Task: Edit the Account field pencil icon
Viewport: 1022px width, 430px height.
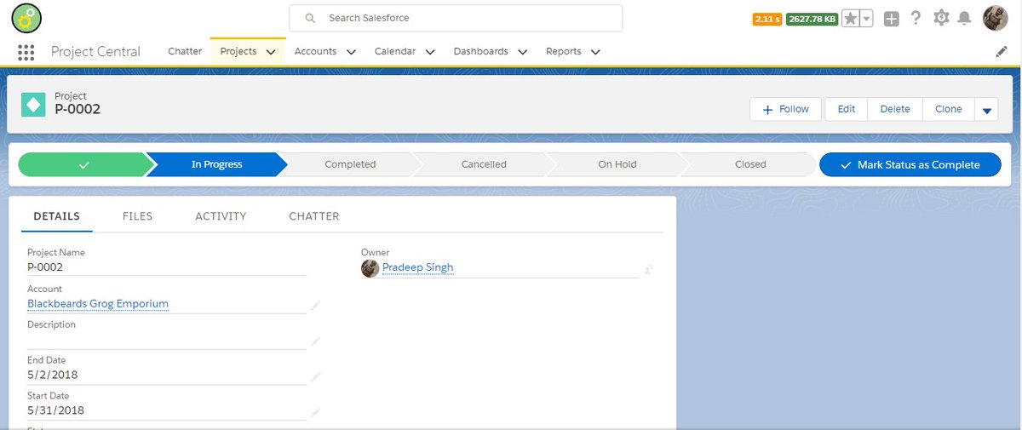Action: pyautogui.click(x=315, y=305)
